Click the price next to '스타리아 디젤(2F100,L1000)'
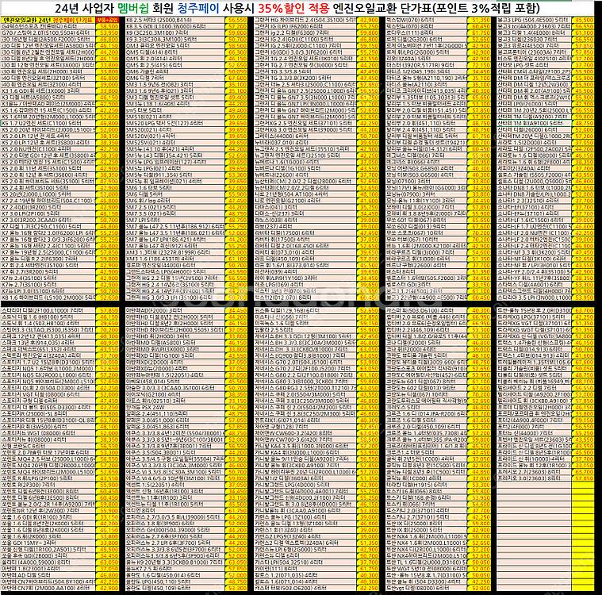602x595 pixels. pos(107,310)
